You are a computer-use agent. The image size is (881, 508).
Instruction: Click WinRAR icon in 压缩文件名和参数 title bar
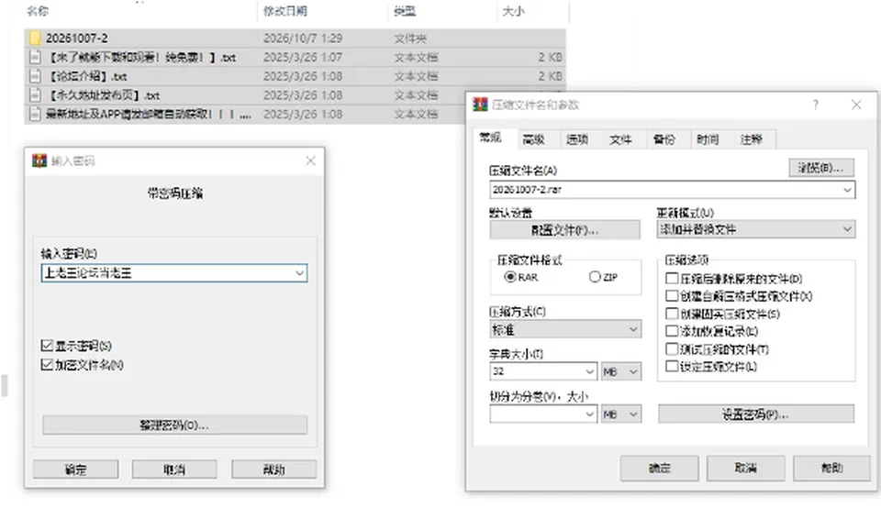pos(480,105)
